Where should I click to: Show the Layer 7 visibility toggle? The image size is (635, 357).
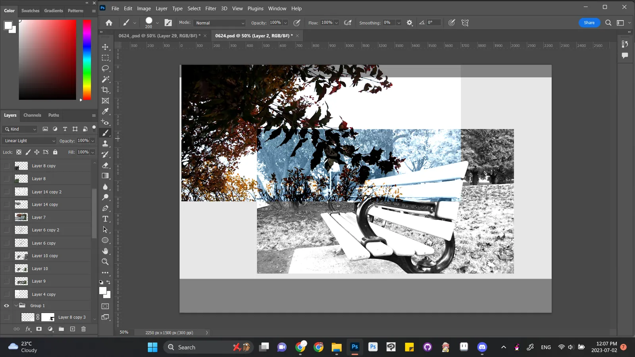6,217
